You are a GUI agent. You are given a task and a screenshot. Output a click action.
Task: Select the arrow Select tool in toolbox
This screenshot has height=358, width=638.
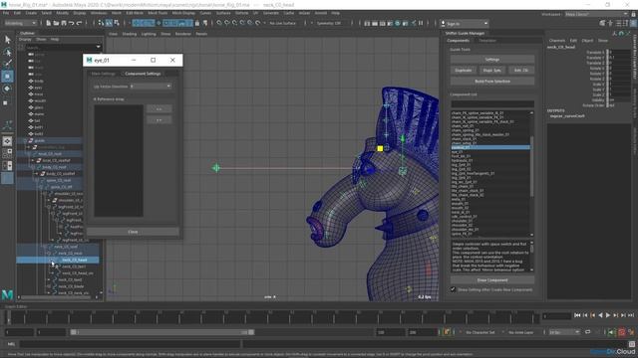pyautogui.click(x=7, y=40)
